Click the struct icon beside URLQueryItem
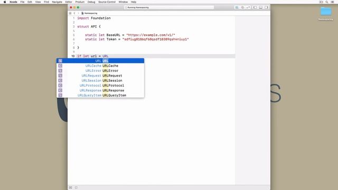Viewport: 338px width, 190px height. pyautogui.click(x=60, y=95)
